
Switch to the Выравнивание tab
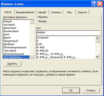pos(25,12)
